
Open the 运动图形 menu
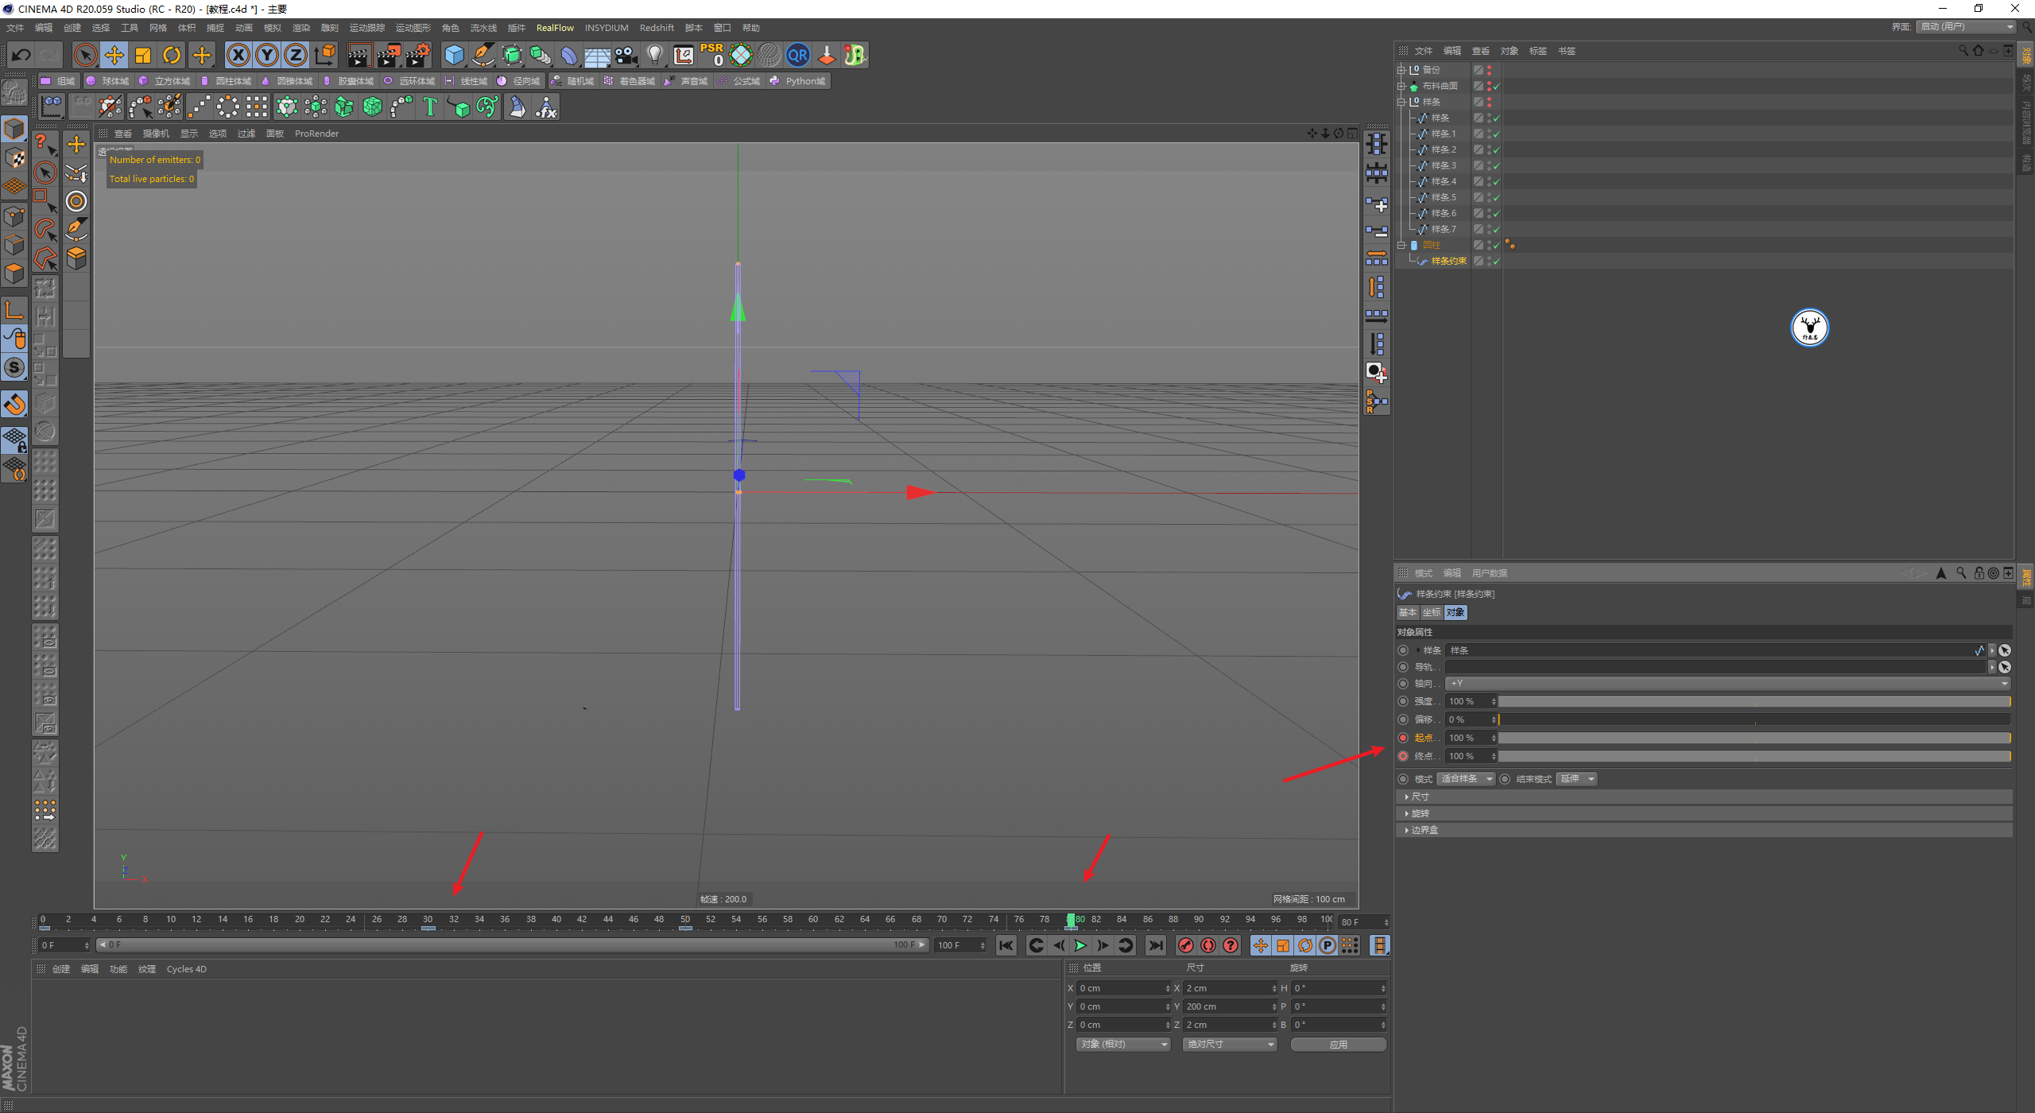(x=413, y=28)
